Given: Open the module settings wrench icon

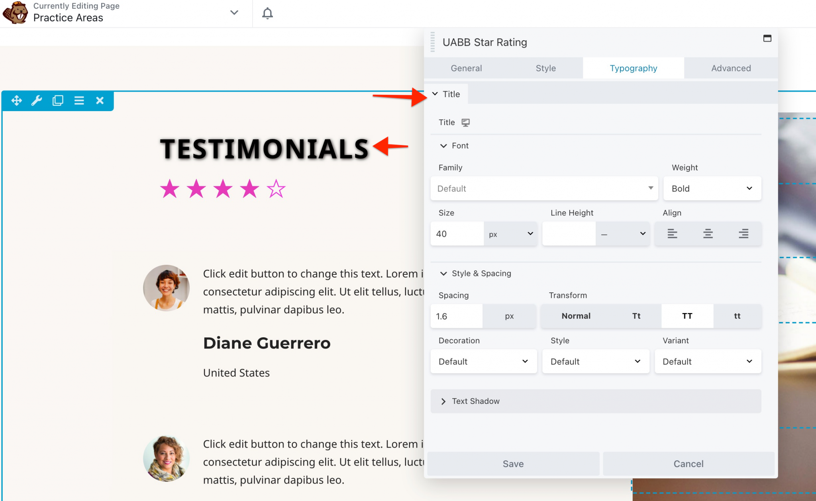Looking at the screenshot, I should [x=37, y=101].
